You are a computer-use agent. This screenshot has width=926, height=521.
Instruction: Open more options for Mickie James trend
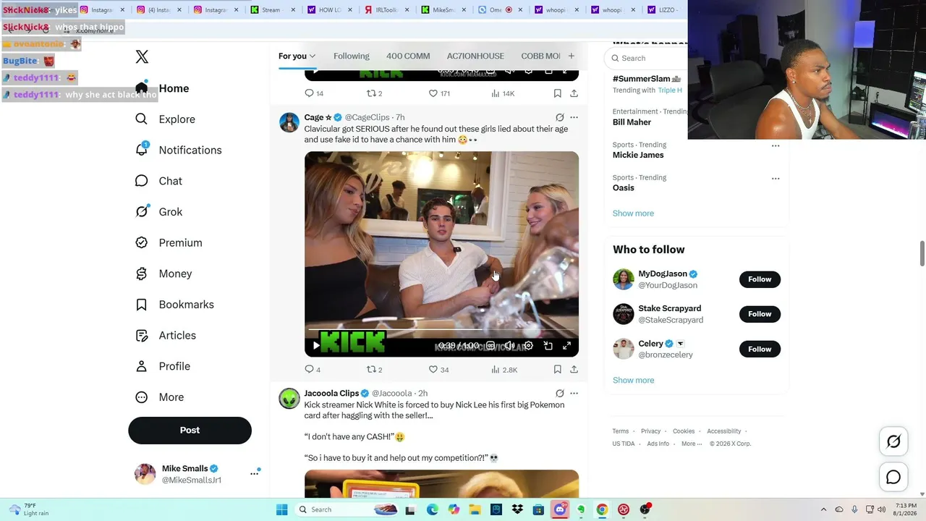tap(776, 145)
